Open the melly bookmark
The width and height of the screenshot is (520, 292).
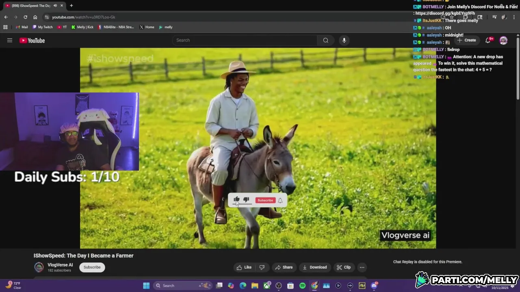[x=166, y=27]
